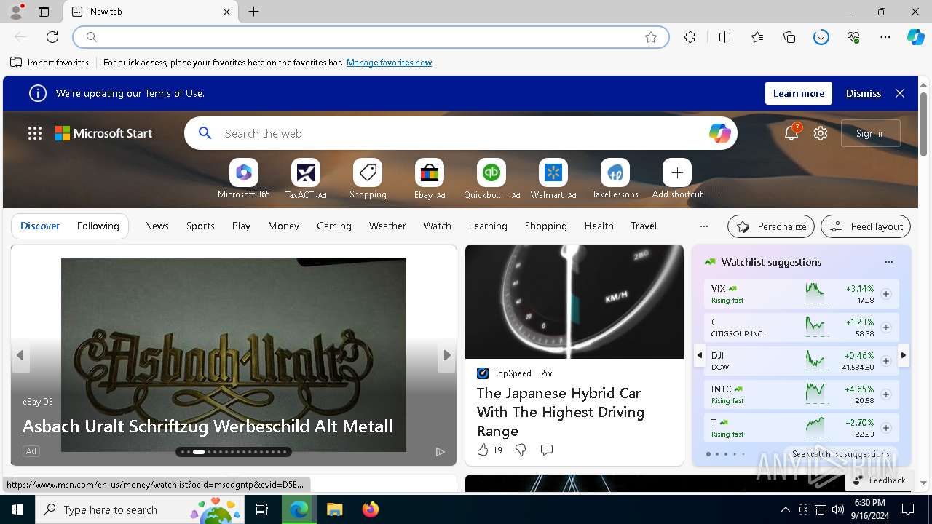
Task: Select the News feed tab
Action: [x=157, y=226]
